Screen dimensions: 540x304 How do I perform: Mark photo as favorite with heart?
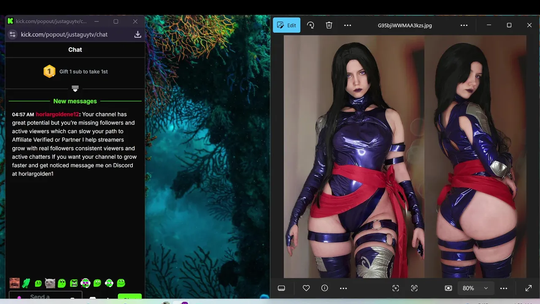click(306, 288)
